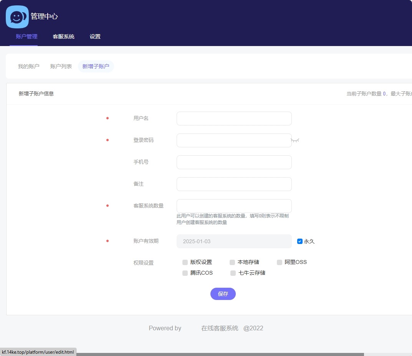Click the 新增子账户信息 heading text
412x356 pixels.
click(36, 94)
